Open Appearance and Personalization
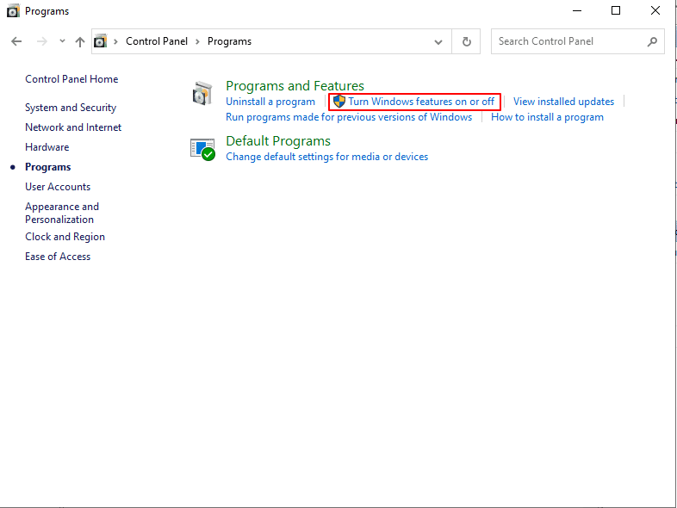The width and height of the screenshot is (677, 508). point(62,213)
